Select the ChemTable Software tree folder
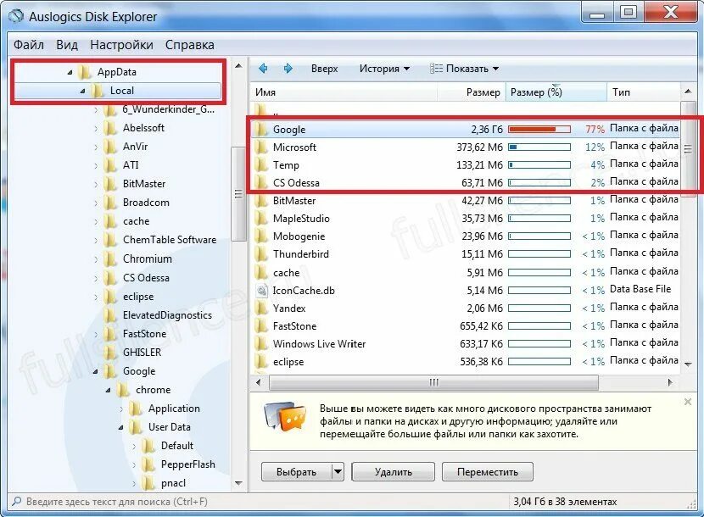 tap(170, 240)
